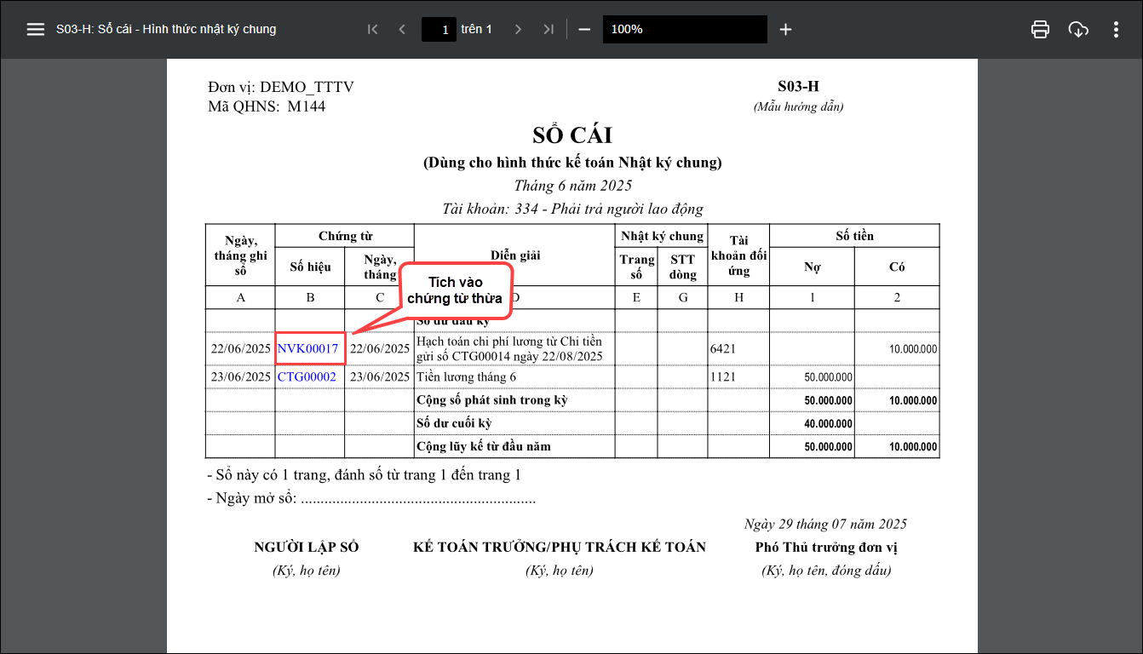
Task: Click the 50.000.000 debit in the CTG00002 row
Action: [826, 377]
